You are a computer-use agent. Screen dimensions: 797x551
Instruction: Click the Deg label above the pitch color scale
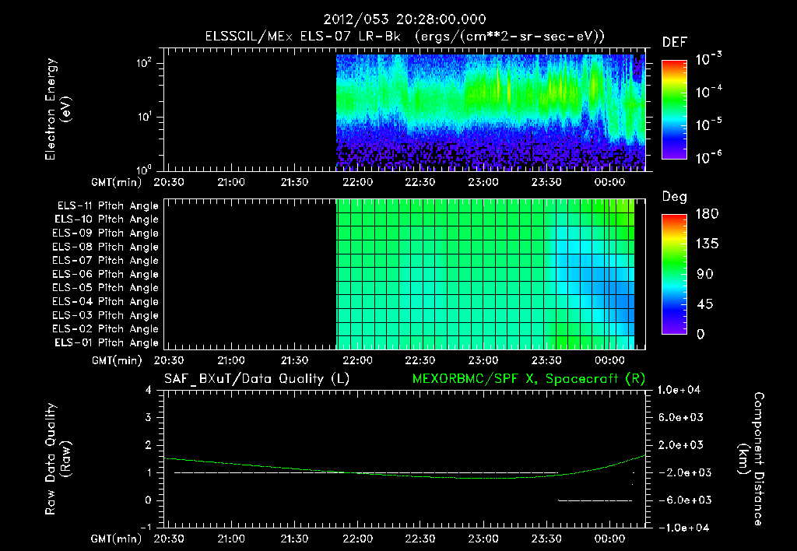(675, 197)
